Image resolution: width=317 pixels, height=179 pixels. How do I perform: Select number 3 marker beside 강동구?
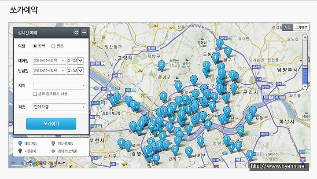(249, 119)
